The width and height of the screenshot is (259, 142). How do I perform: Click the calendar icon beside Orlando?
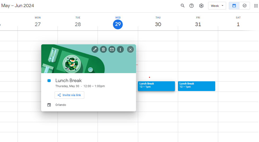[49, 105]
